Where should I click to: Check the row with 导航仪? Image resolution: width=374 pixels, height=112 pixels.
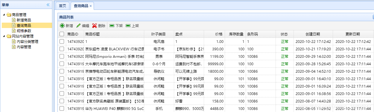[62, 71]
